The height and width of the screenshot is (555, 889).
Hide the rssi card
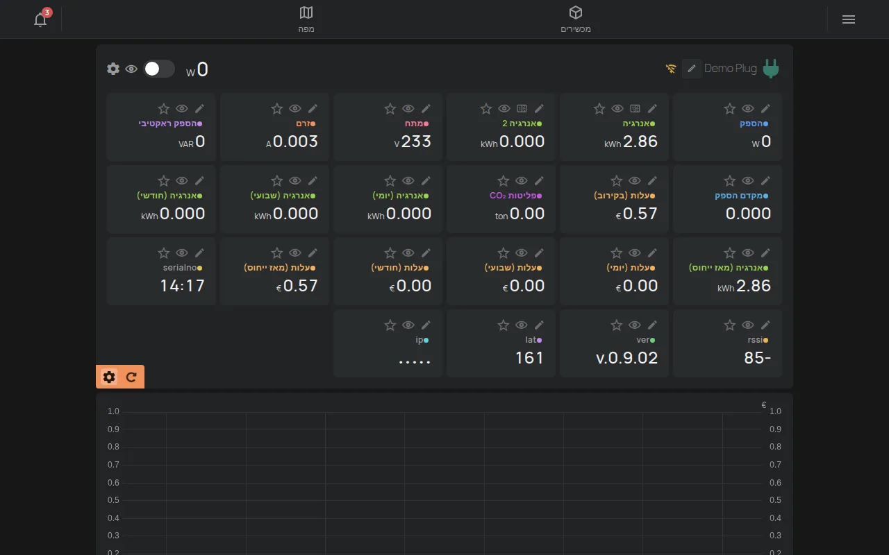(x=748, y=325)
